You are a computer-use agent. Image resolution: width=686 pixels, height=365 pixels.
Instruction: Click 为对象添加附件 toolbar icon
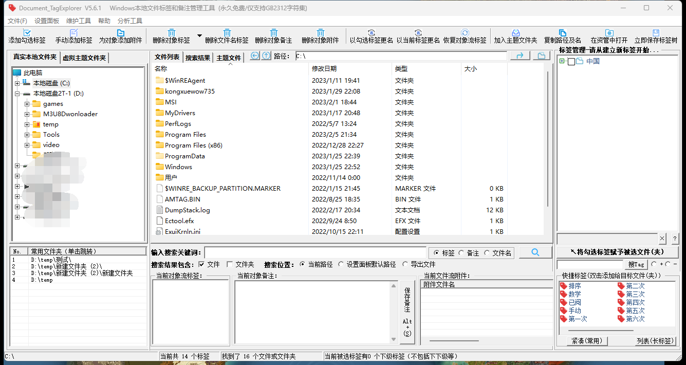click(121, 33)
